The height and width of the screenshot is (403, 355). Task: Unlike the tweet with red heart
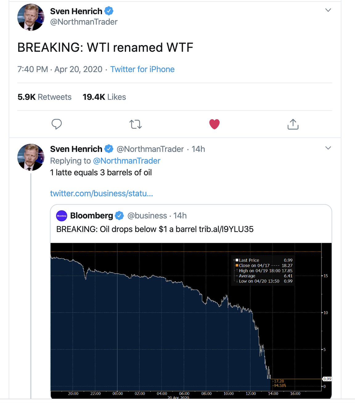coord(214,124)
